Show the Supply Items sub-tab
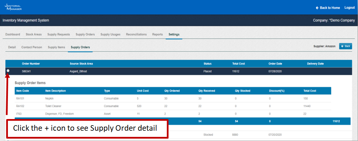Image resolution: width=358 pixels, height=141 pixels. pos(56,47)
